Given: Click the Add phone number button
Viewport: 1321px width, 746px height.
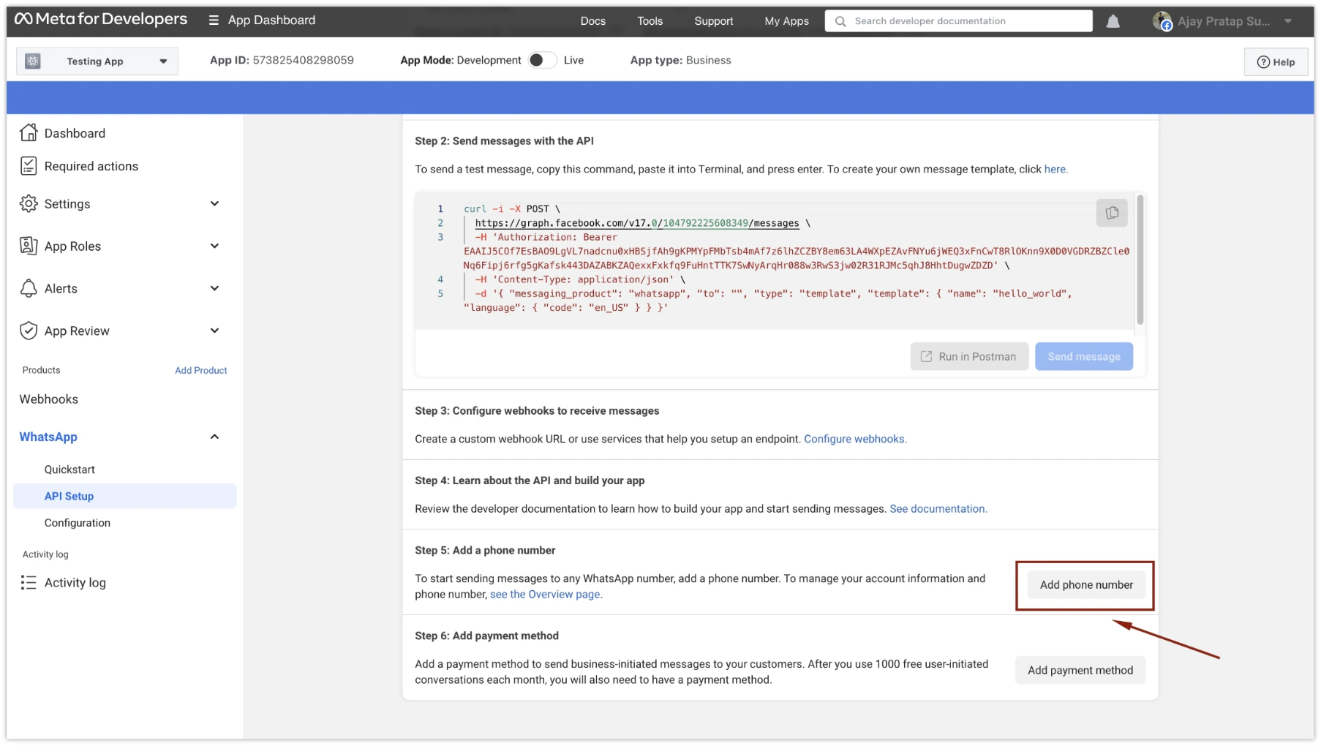Looking at the screenshot, I should 1086,585.
